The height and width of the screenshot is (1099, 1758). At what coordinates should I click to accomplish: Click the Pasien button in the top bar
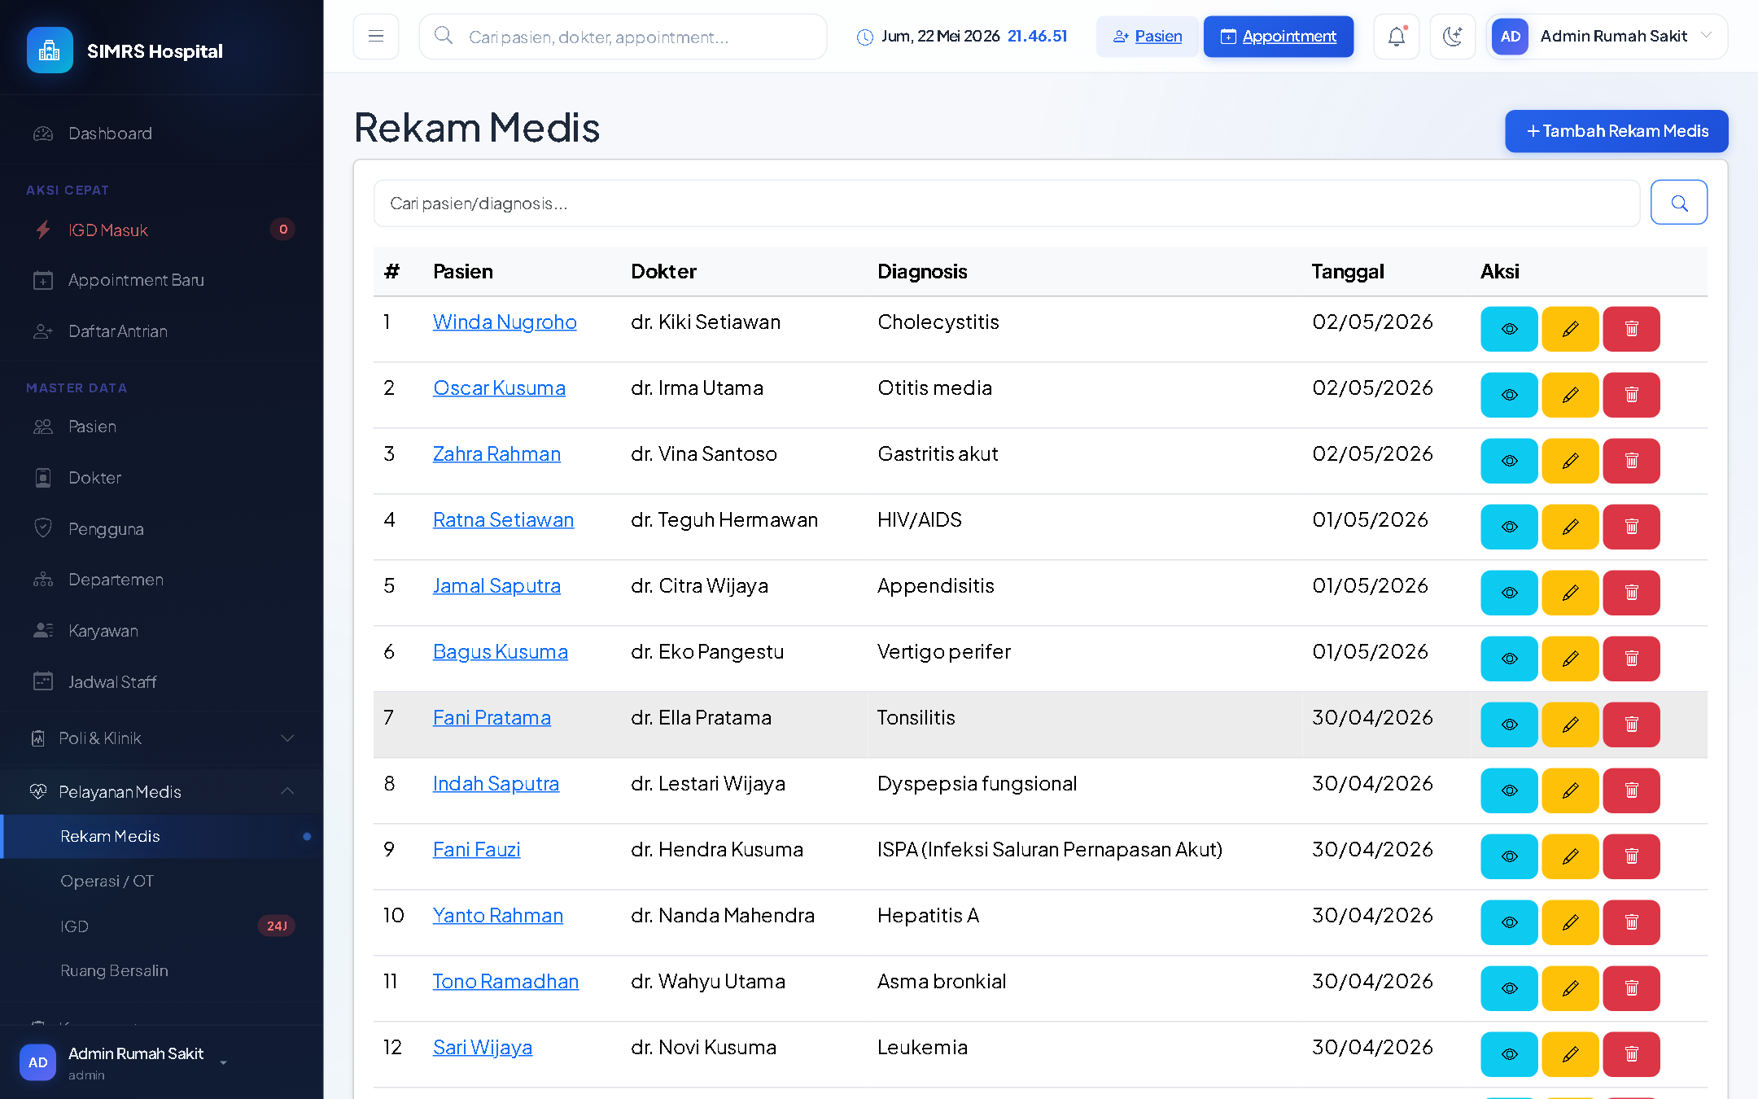[x=1148, y=37]
